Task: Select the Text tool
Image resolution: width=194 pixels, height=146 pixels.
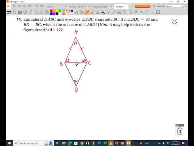Action: [x=125, y=13]
